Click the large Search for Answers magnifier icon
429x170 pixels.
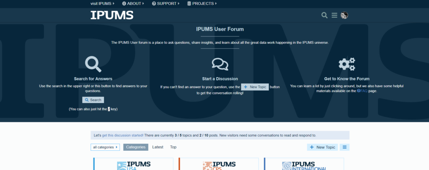click(x=93, y=64)
